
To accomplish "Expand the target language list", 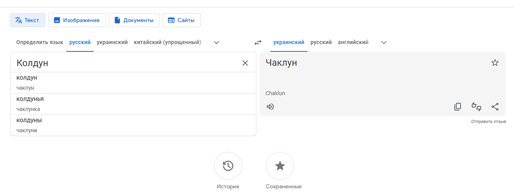I will tap(384, 43).
